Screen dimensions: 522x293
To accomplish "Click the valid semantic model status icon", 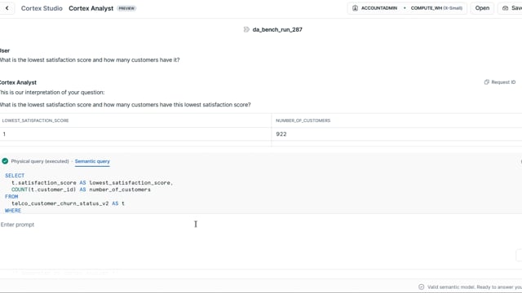I will coord(422,286).
